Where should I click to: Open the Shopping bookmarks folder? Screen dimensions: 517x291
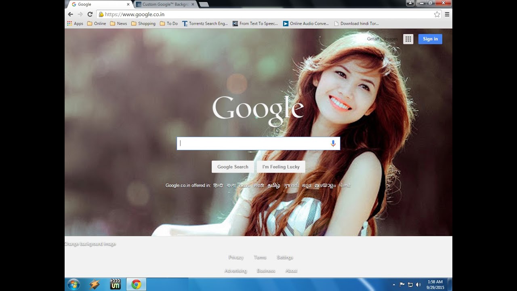(x=143, y=23)
